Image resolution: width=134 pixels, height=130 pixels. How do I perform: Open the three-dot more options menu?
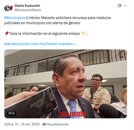(x=125, y=6)
